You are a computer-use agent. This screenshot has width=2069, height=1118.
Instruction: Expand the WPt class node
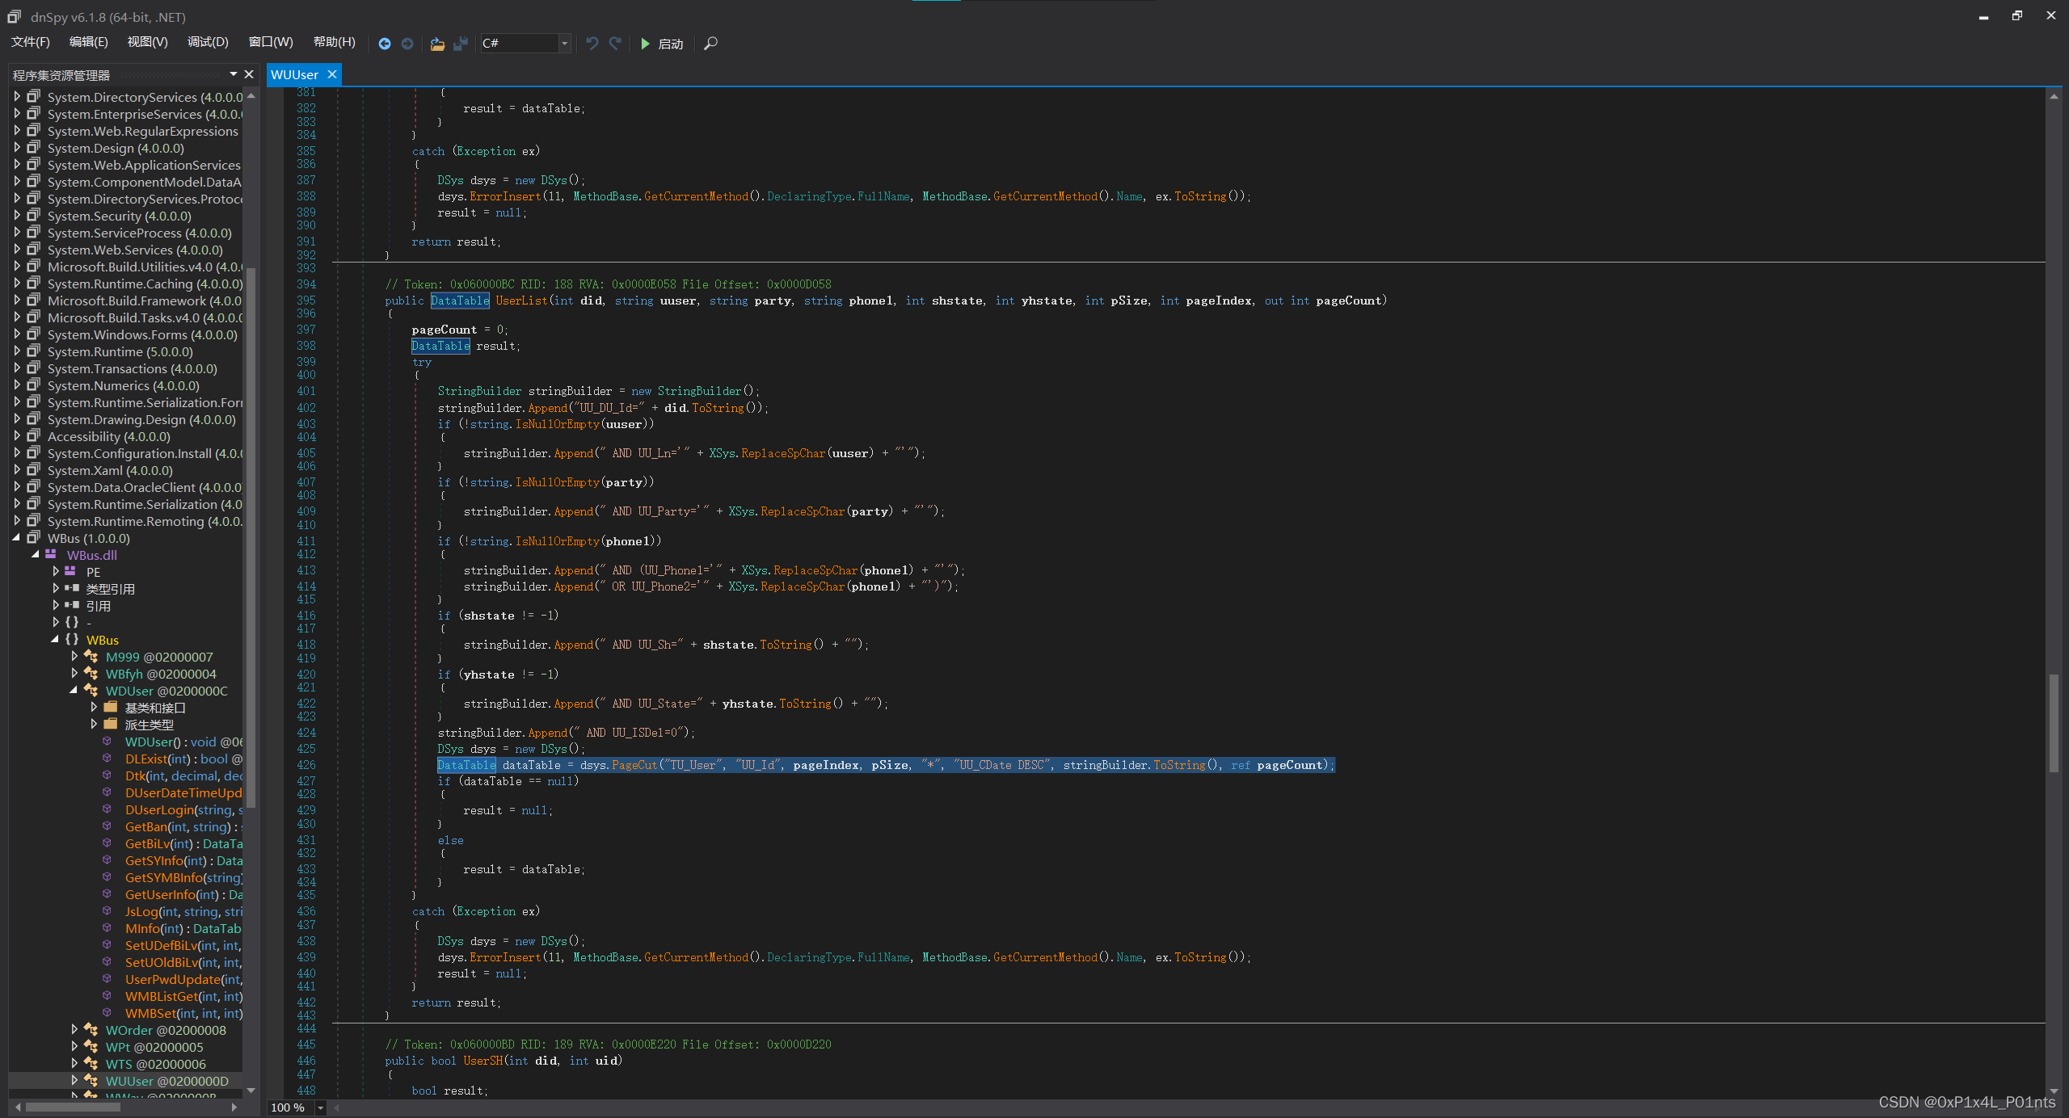[74, 1047]
